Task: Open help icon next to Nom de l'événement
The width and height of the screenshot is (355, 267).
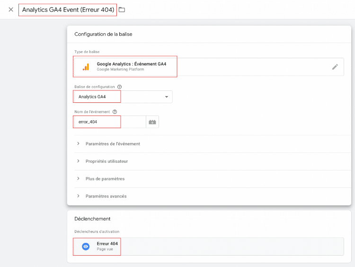Action: click(x=115, y=112)
